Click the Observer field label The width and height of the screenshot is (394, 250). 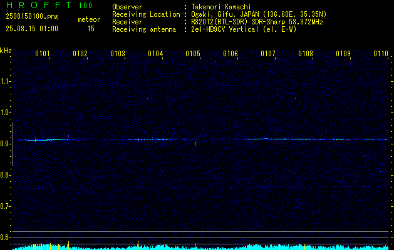[127, 7]
